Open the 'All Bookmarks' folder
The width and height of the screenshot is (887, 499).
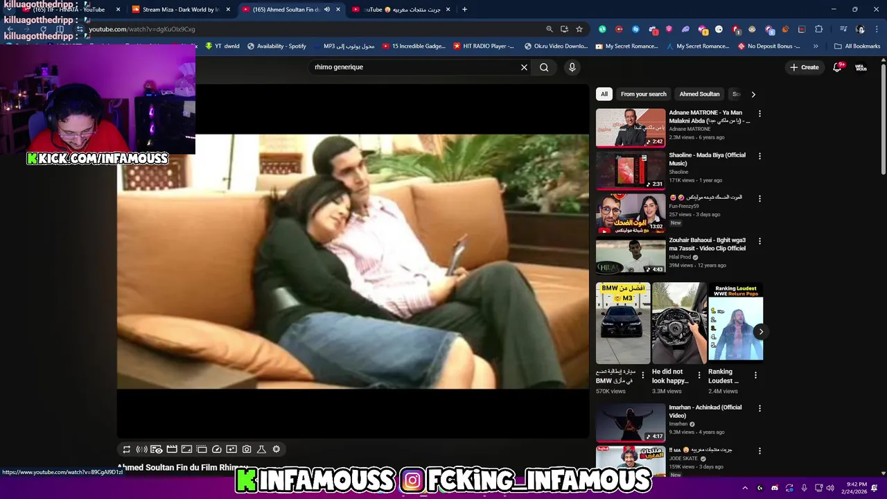click(x=857, y=46)
